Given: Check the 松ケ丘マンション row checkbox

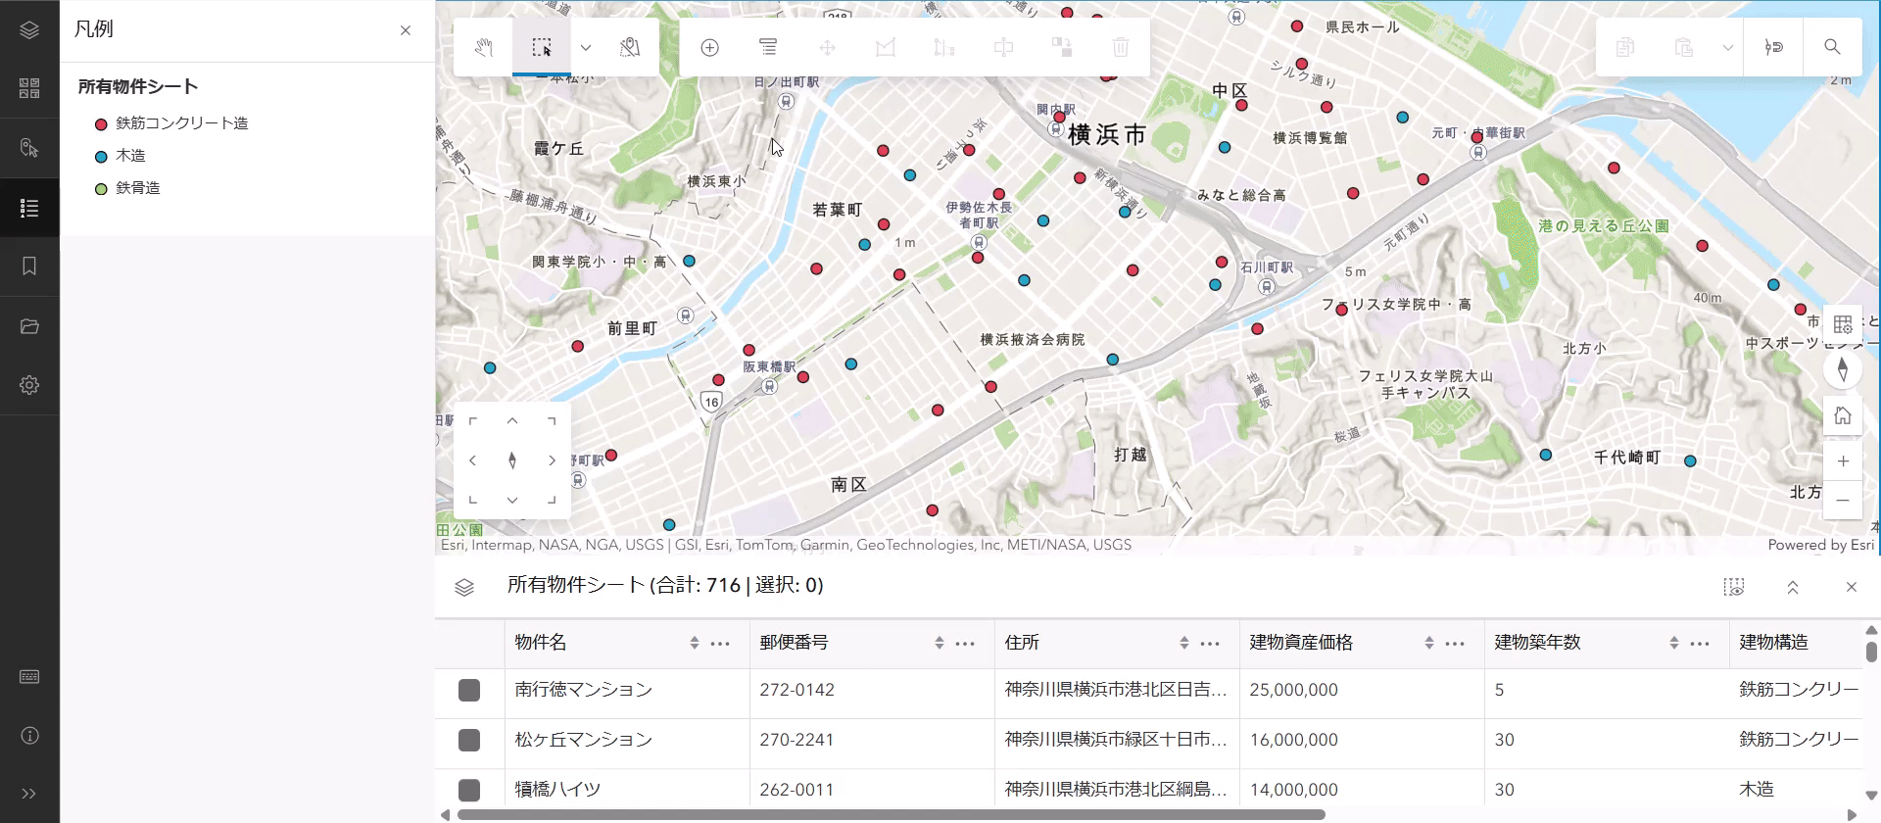Looking at the screenshot, I should coord(469,740).
